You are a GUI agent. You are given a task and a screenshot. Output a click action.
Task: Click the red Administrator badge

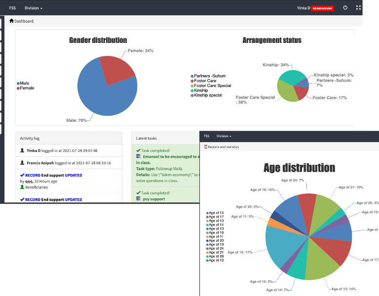[322, 8]
